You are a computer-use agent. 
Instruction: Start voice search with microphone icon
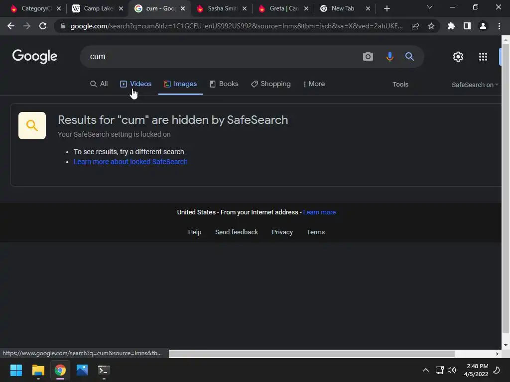click(x=389, y=57)
